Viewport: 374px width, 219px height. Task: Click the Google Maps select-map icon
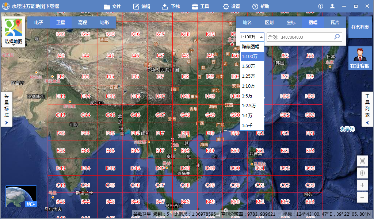tap(14, 28)
